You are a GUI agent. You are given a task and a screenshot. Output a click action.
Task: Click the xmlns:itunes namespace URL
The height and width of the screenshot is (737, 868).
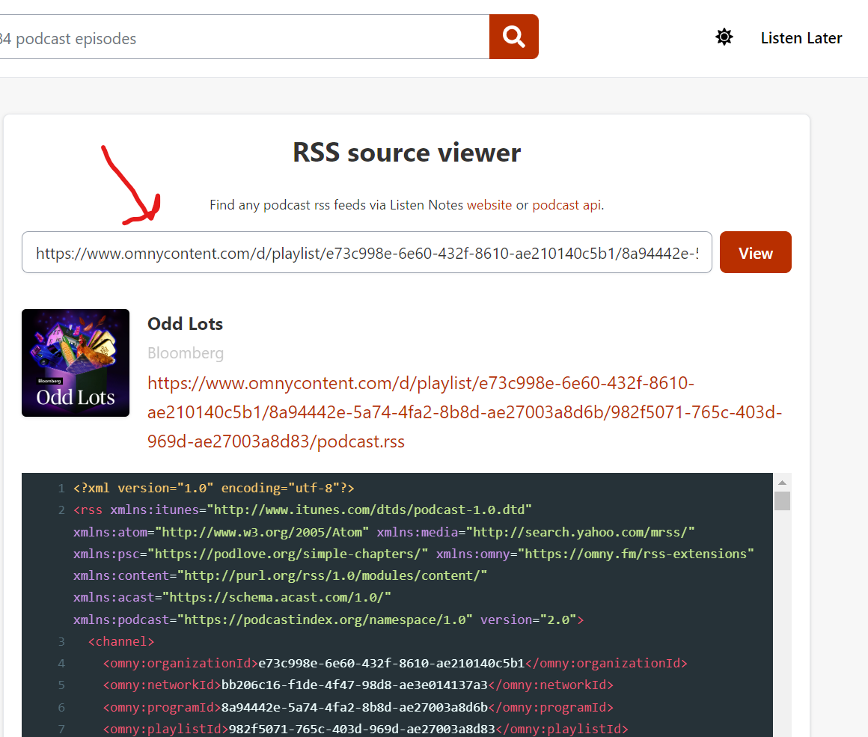pos(369,510)
